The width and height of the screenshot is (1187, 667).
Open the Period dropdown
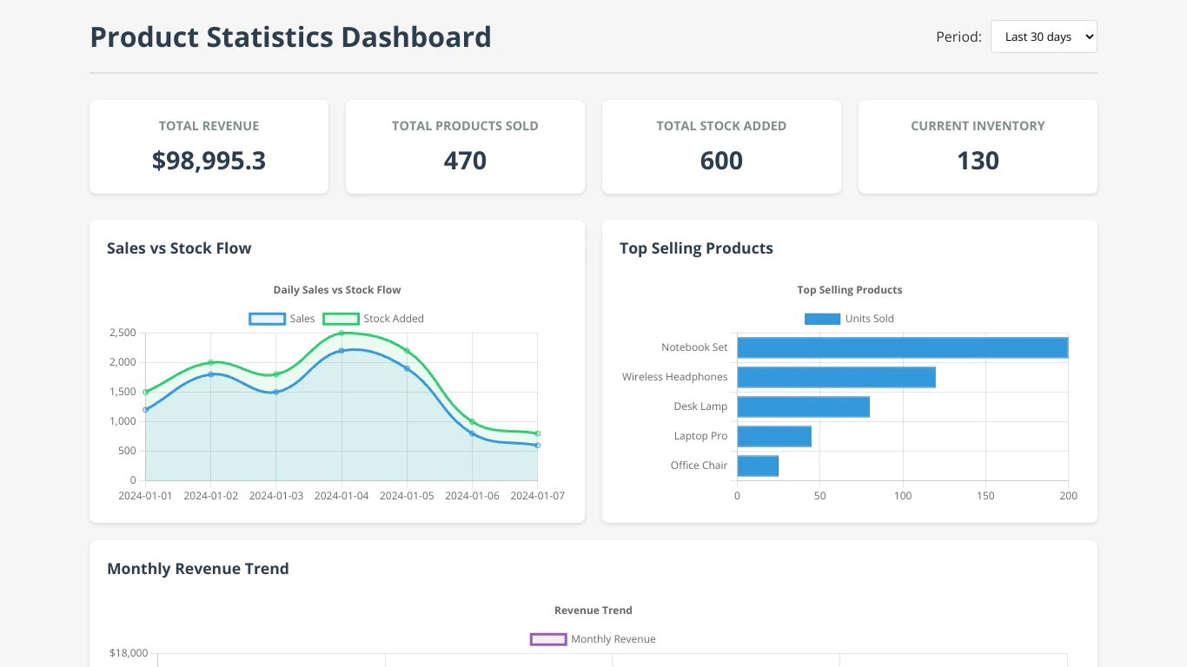pos(1044,36)
